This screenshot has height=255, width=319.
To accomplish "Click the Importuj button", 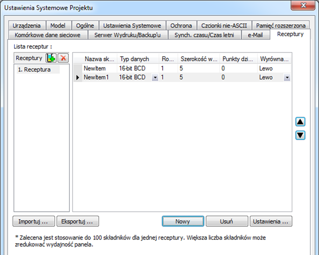I will pyautogui.click(x=34, y=221).
